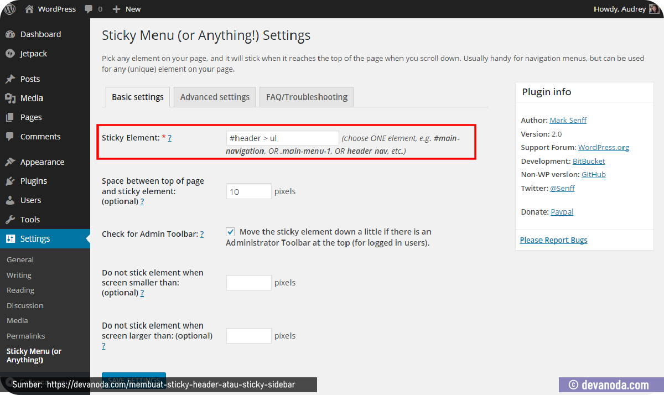
Task: Uncheck the Admin Toolbar checkbox
Action: (231, 232)
